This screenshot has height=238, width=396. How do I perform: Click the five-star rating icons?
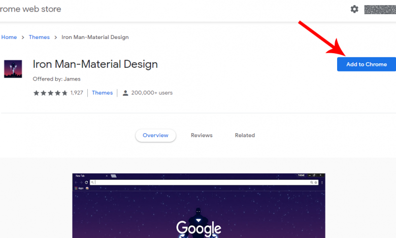point(50,93)
